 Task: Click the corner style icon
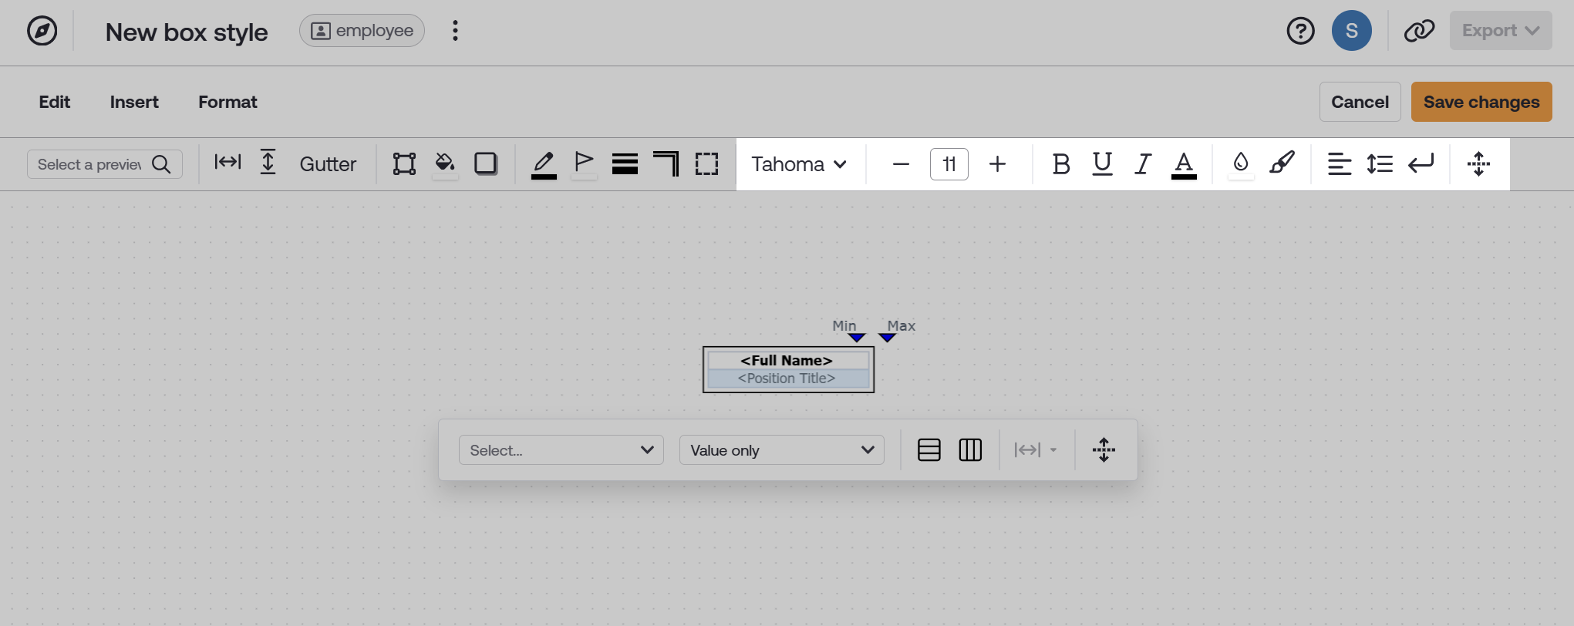(x=666, y=163)
